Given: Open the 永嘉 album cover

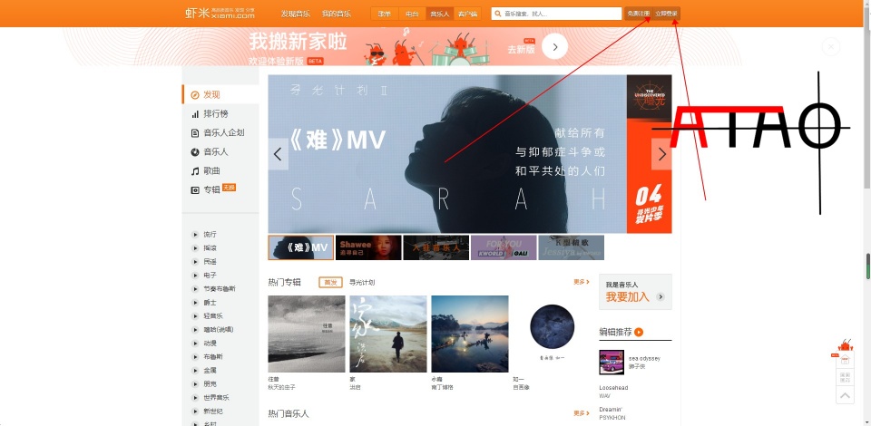Looking at the screenshot, I should [x=470, y=334].
